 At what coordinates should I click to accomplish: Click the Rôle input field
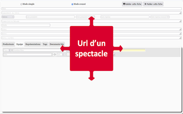click(x=27, y=54)
